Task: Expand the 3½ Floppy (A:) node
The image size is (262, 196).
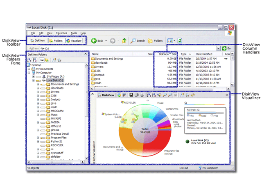Action: pos(34,76)
